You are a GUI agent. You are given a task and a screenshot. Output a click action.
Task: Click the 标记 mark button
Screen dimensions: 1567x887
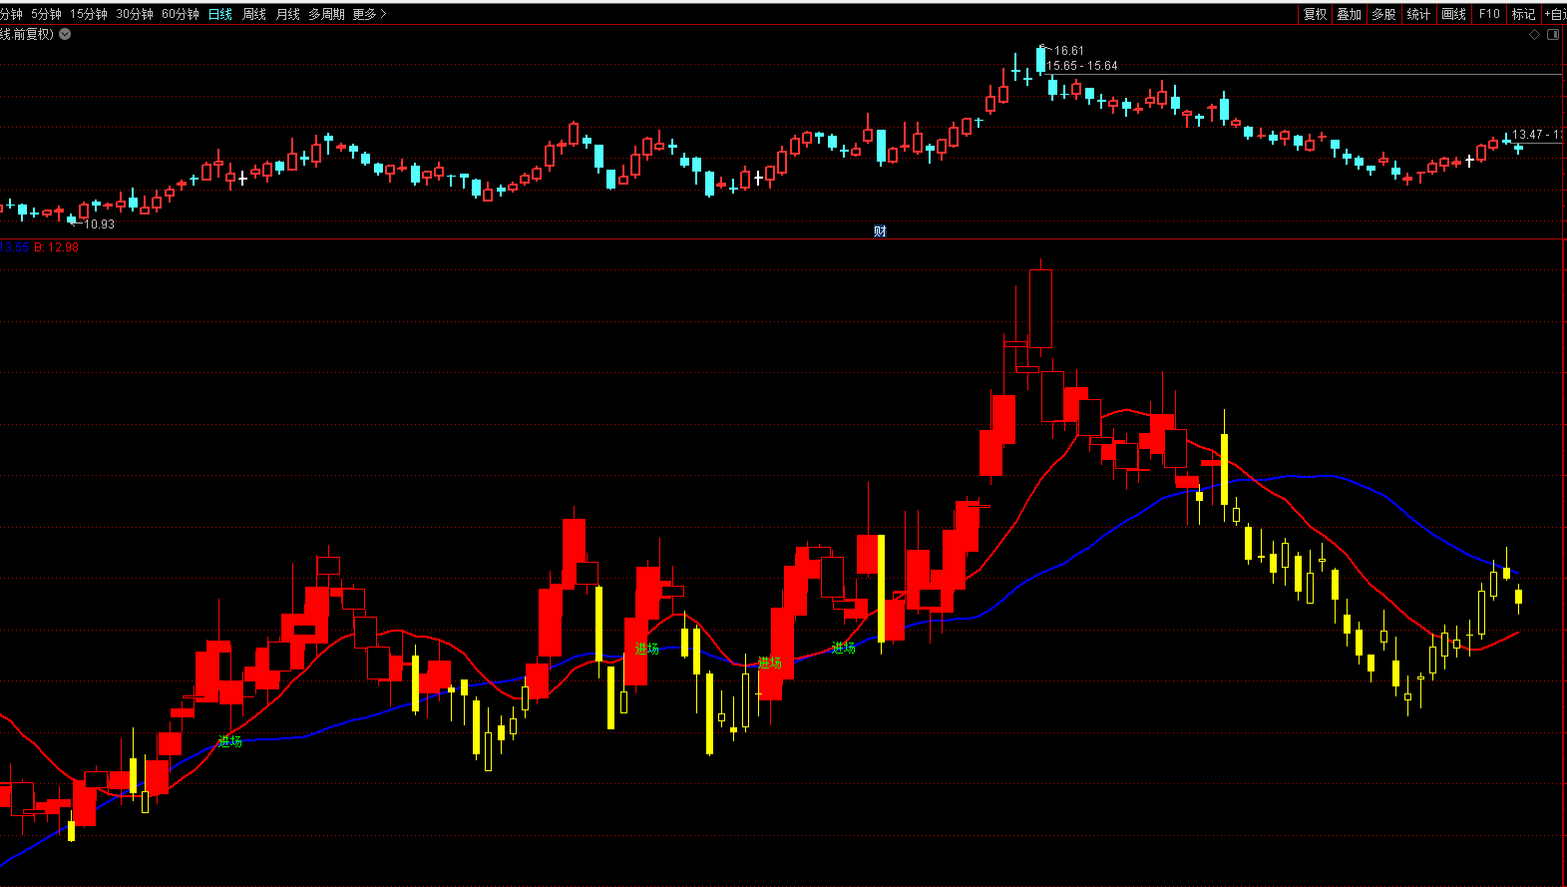[x=1523, y=14]
